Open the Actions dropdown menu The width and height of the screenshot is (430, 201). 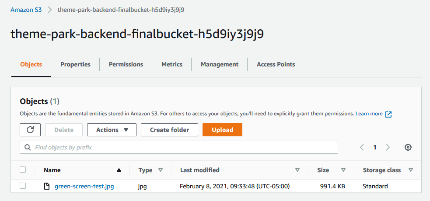[x=112, y=130]
